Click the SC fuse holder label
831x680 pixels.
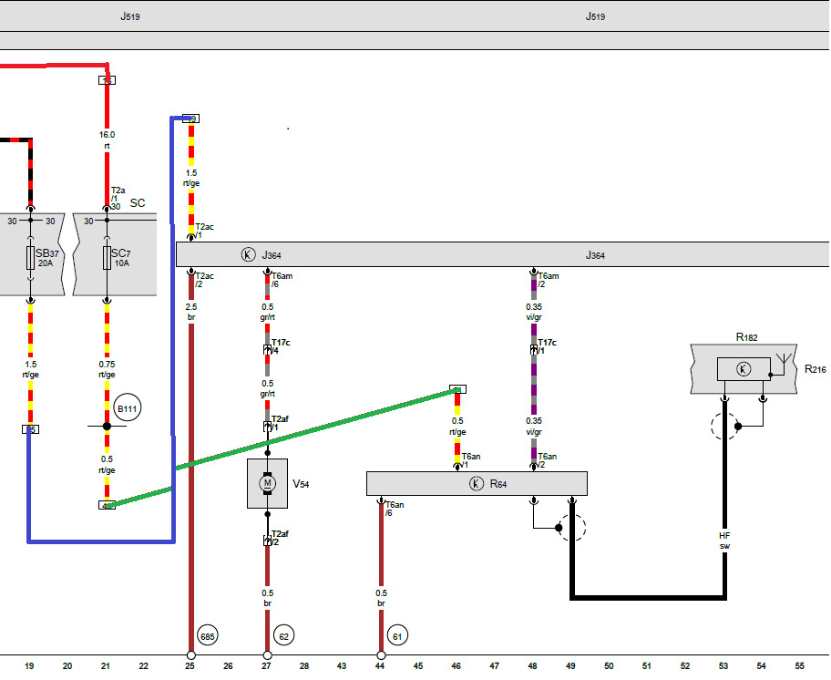138,203
